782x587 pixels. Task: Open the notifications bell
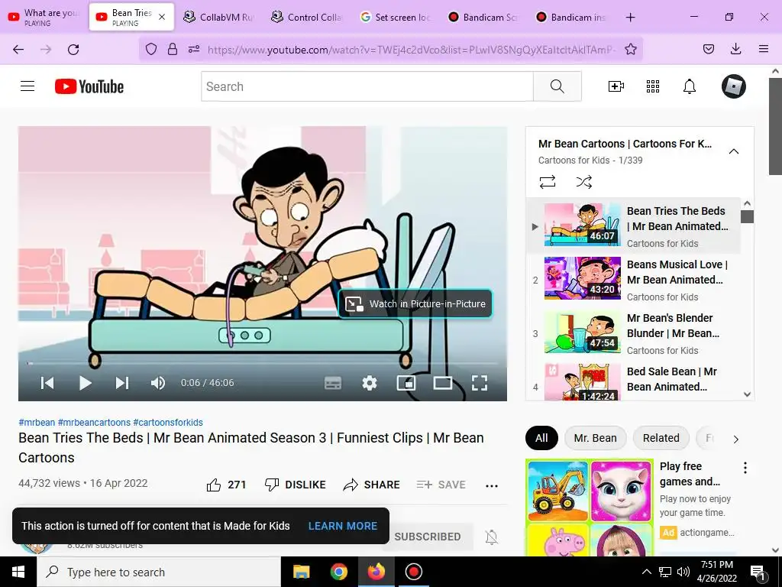coord(690,86)
